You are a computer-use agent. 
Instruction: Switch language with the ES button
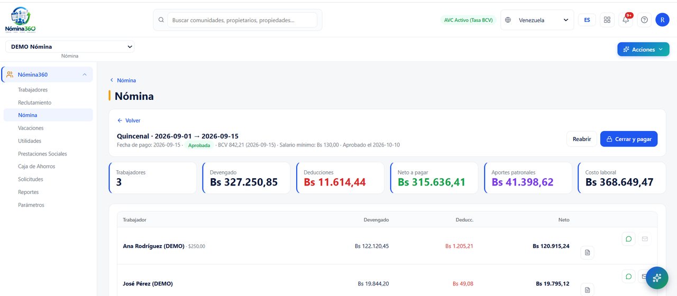[587, 20]
